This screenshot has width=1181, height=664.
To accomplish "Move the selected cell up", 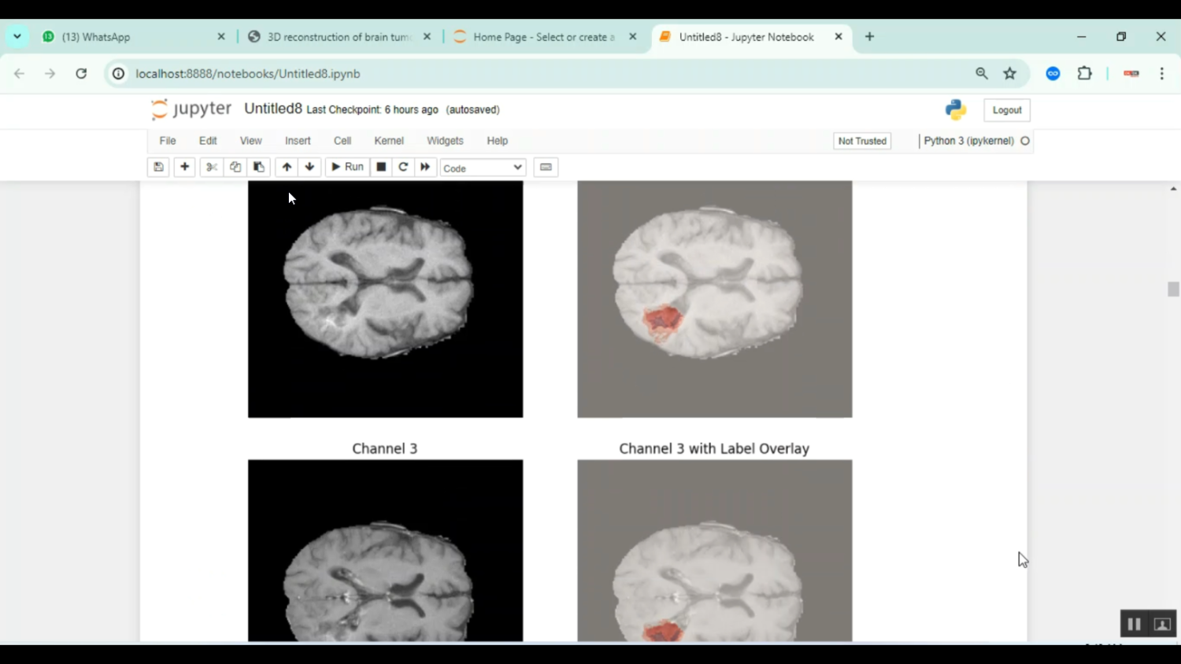I will (287, 167).
